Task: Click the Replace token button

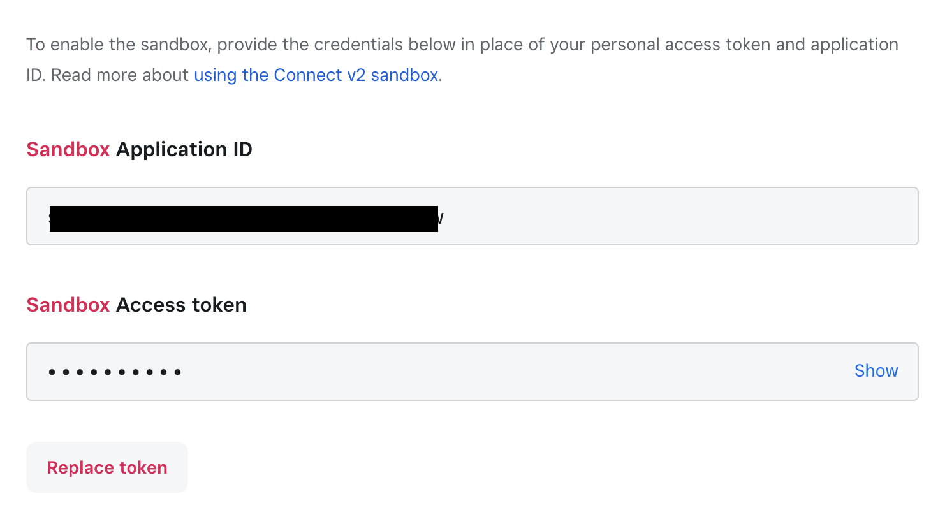Action: click(107, 467)
